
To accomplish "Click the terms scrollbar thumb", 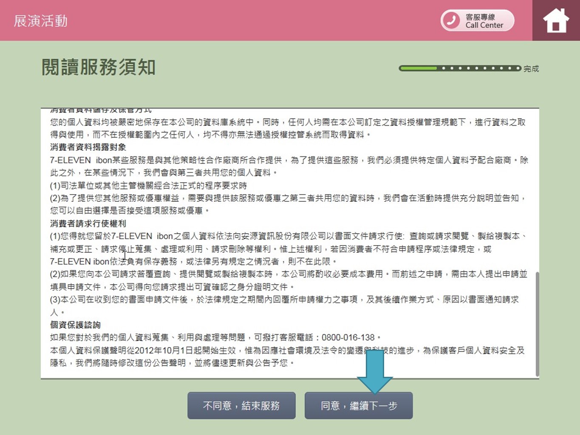I will (537, 324).
